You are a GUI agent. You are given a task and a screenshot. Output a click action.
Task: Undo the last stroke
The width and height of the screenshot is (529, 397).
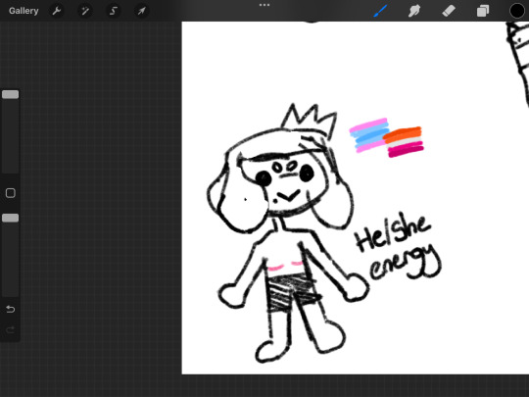pyautogui.click(x=11, y=309)
